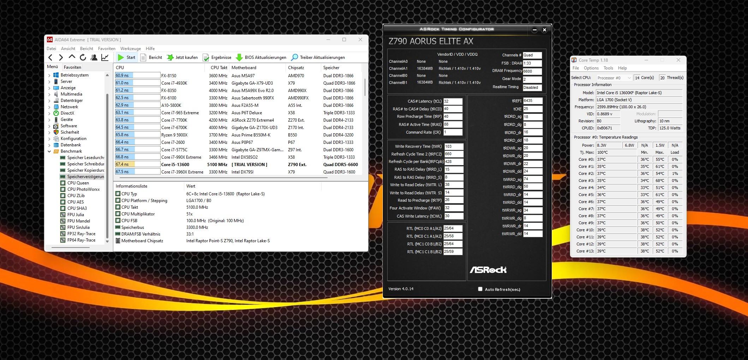Viewport: 748px width, 360px height.
Task: Click the Geräte icon in tree
Action: tap(56, 120)
